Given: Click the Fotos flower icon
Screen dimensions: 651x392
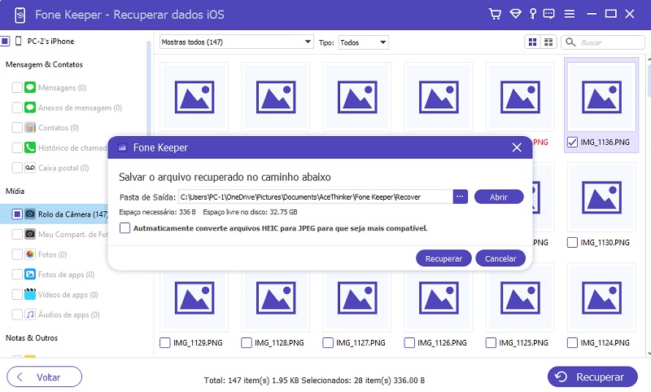Looking at the screenshot, I should tap(30, 254).
